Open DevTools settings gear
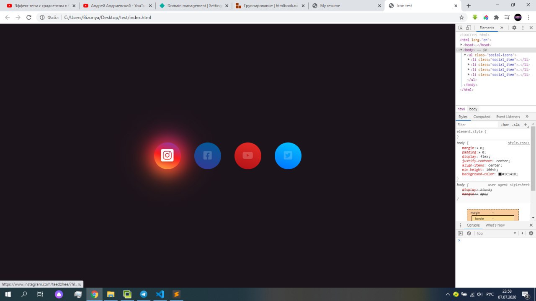Screen dimensions: 536x301 514,28
